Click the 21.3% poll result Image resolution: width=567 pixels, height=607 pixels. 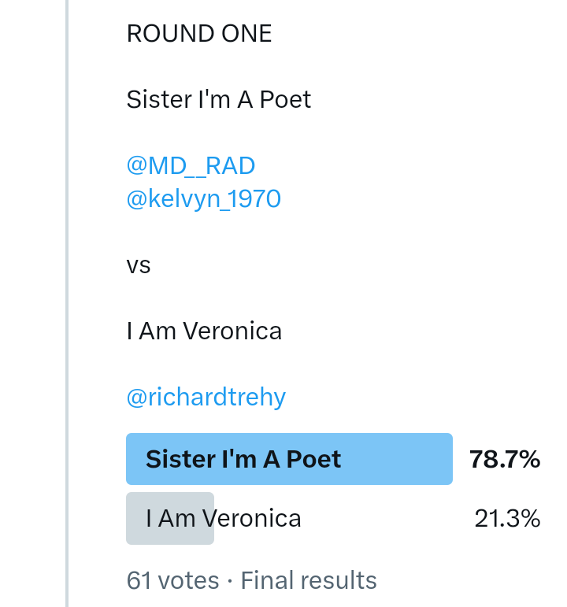[x=507, y=519]
